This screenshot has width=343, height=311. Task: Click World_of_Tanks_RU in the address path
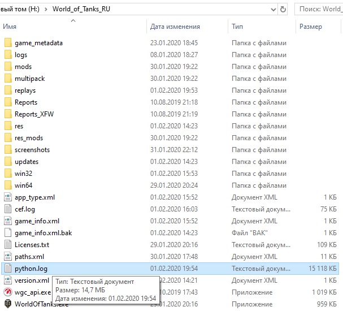point(81,9)
